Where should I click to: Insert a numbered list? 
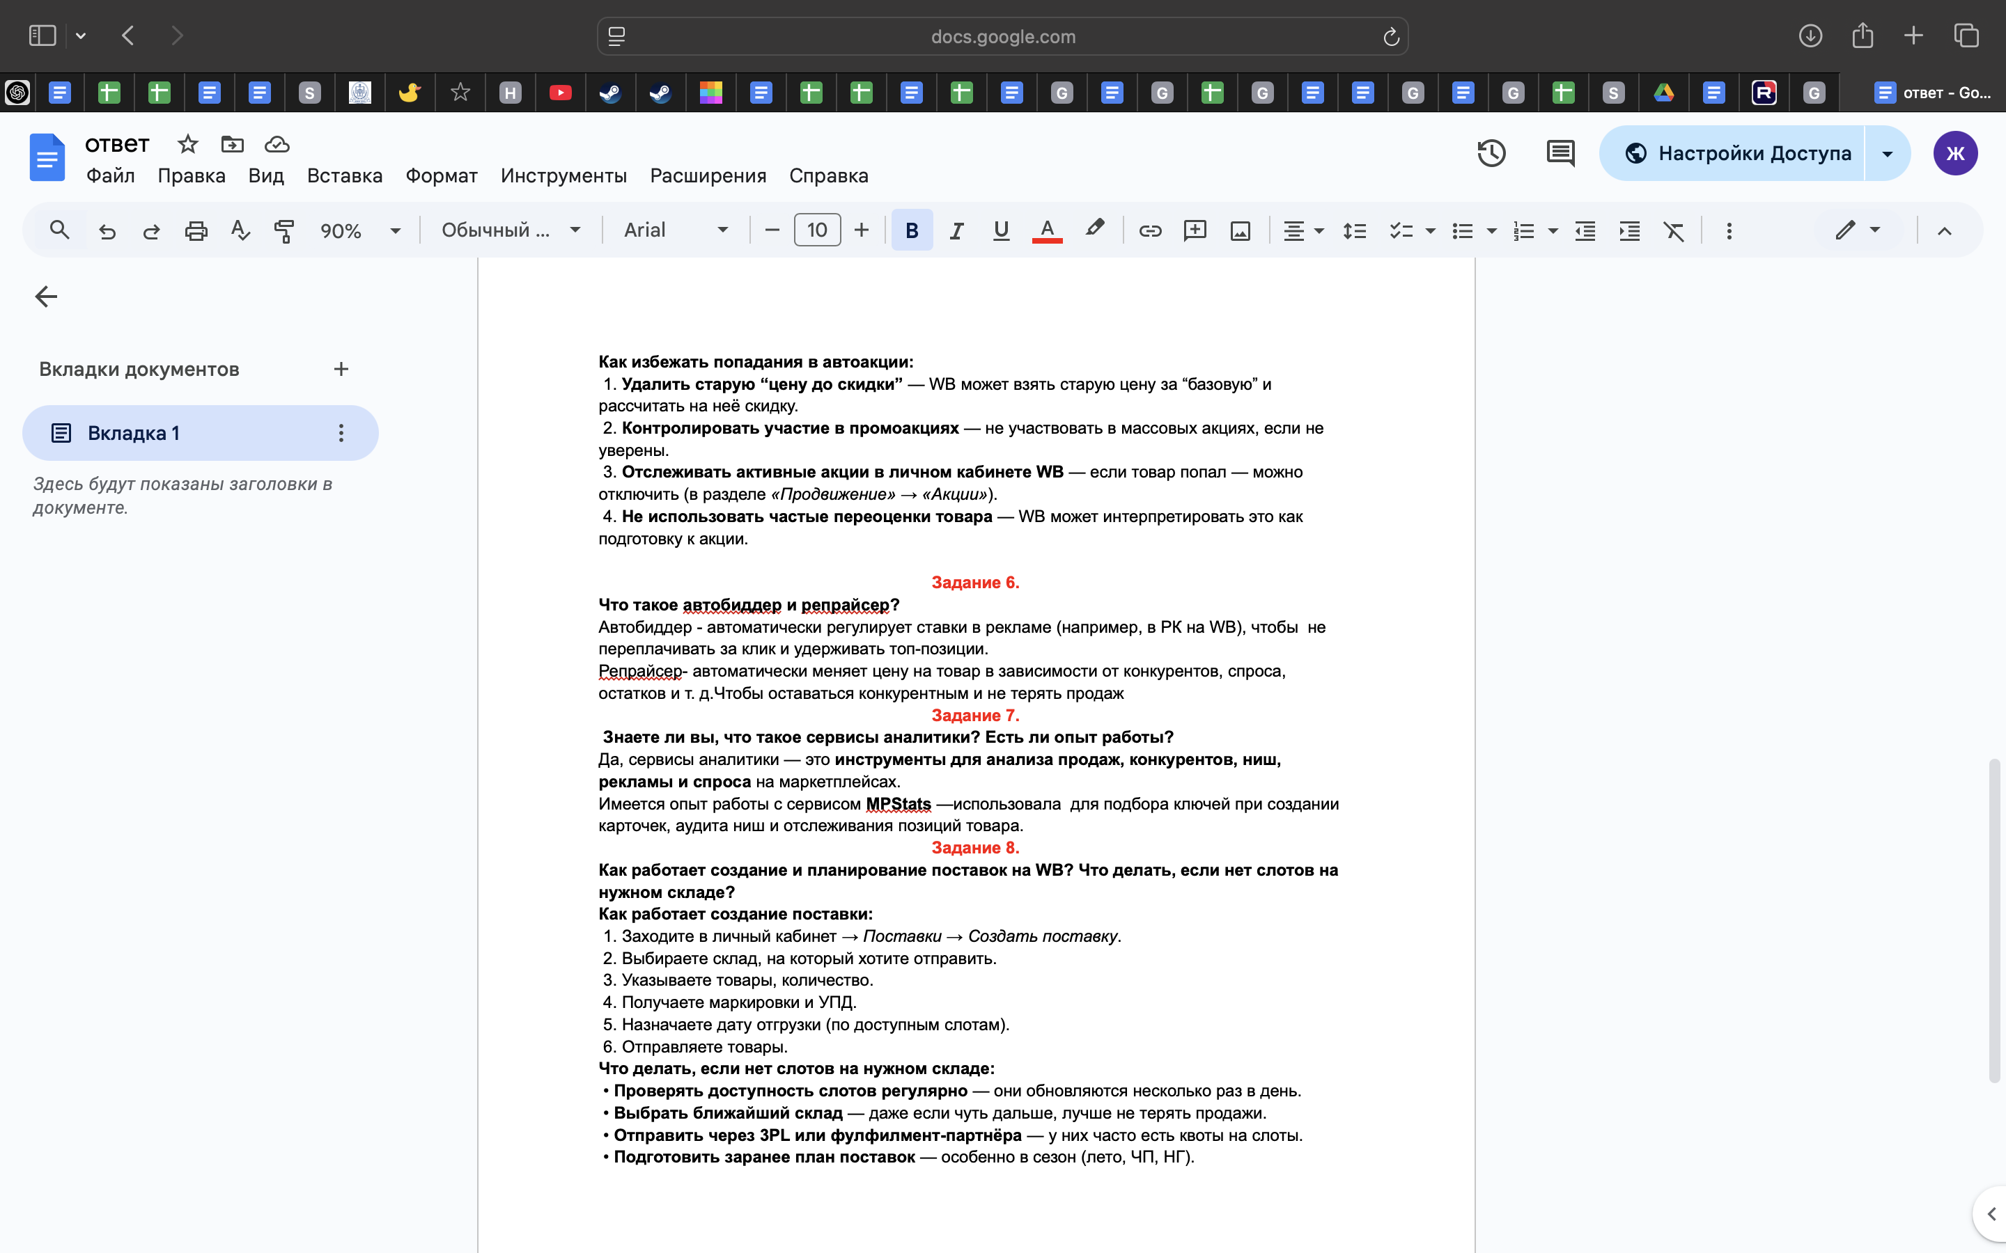click(x=1523, y=230)
